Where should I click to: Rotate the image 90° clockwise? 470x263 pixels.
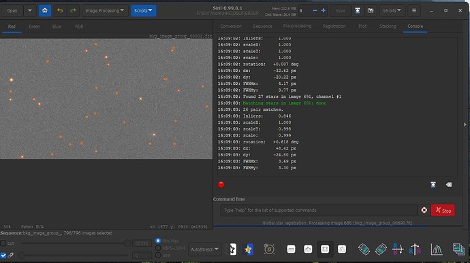(x=381, y=249)
